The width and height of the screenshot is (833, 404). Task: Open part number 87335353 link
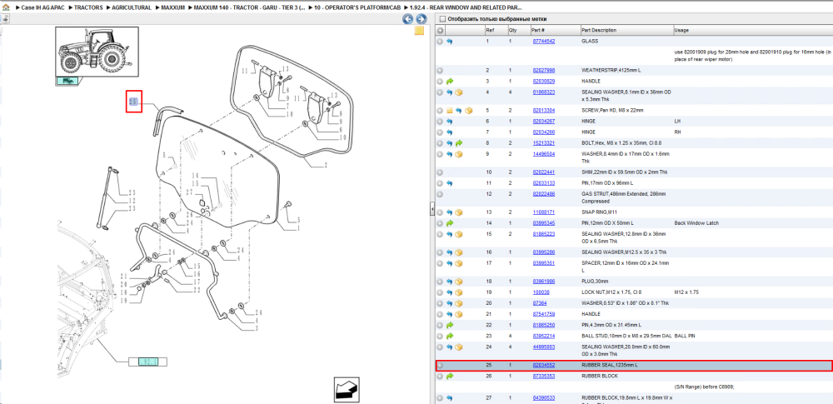coord(543,377)
